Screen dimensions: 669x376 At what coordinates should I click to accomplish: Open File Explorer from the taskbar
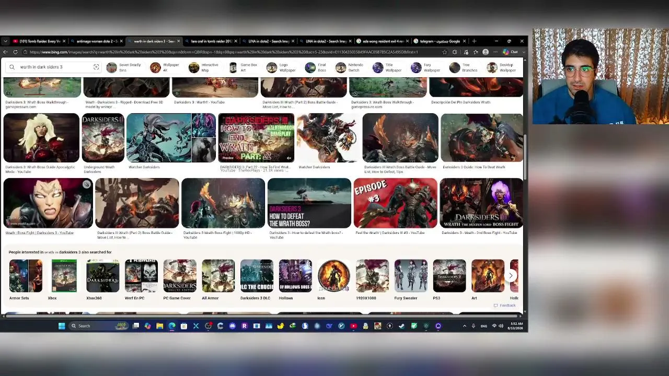160,326
